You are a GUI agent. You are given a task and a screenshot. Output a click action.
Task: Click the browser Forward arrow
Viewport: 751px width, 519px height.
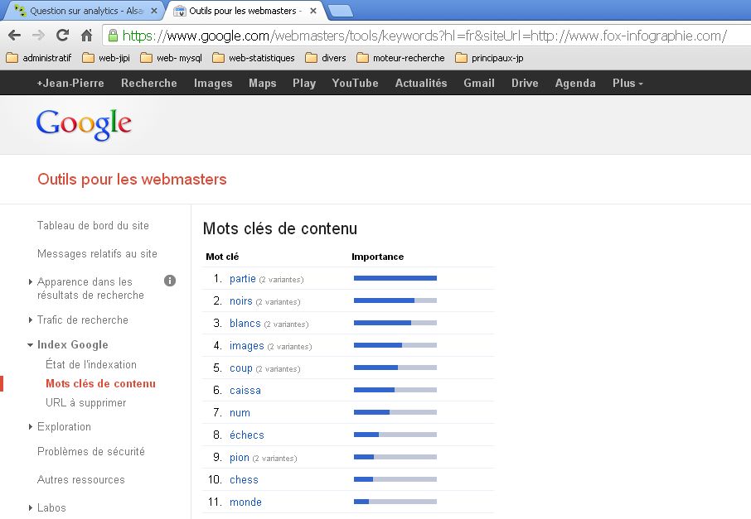(38, 35)
